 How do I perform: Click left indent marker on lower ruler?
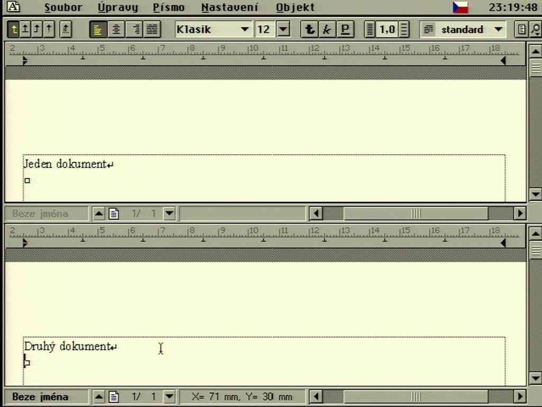[x=24, y=243]
